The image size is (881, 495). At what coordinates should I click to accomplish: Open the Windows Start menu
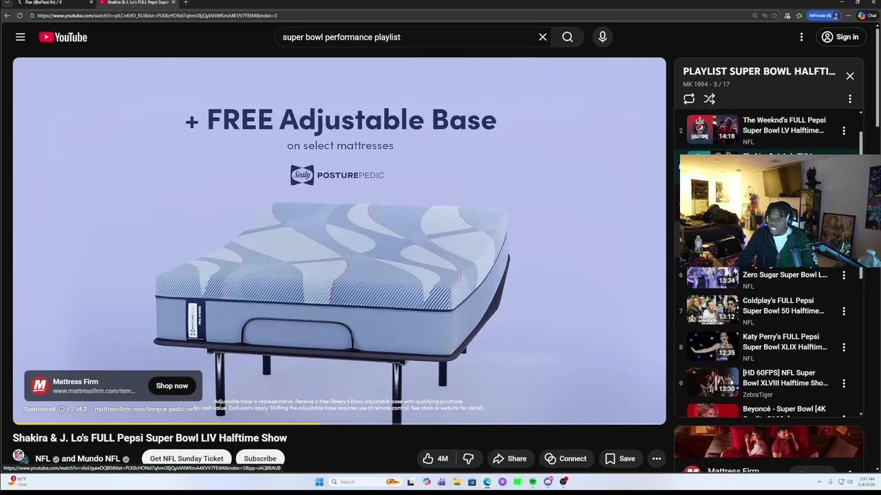pos(319,482)
